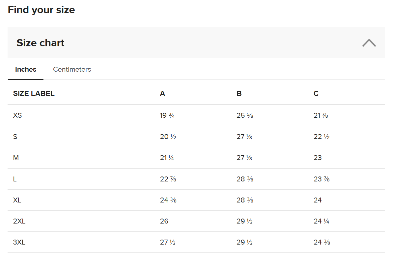Choose the M size row label
This screenshot has height=259, width=394.
click(x=16, y=158)
